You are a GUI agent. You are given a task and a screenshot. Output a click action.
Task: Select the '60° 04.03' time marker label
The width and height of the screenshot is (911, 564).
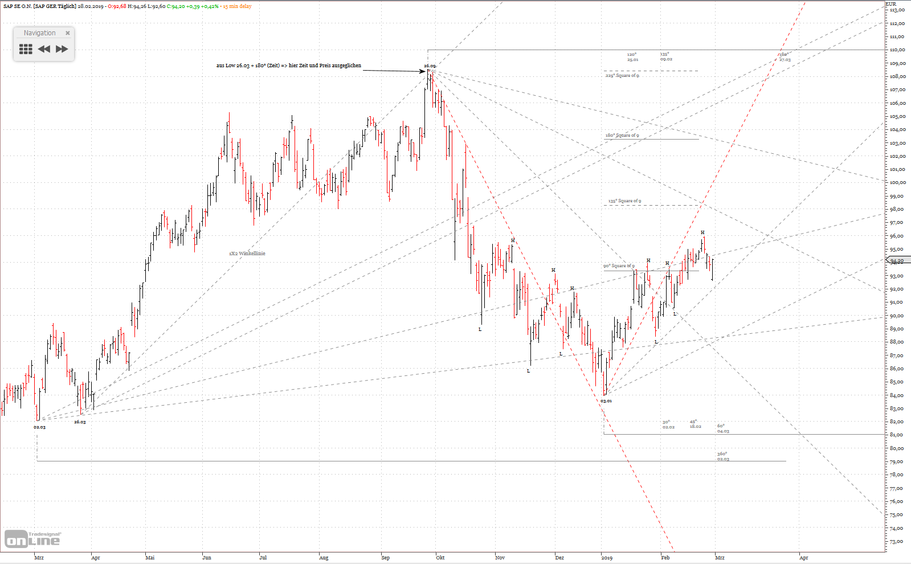pos(723,428)
